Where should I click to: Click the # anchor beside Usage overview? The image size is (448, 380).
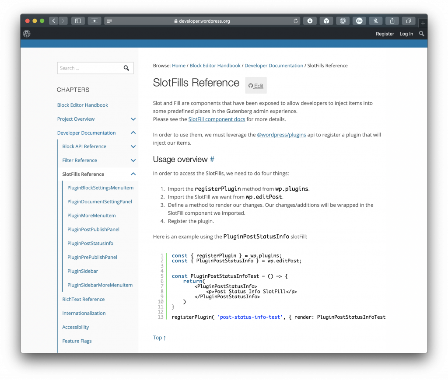(212, 159)
